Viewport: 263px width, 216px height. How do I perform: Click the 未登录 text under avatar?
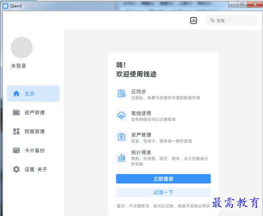[19, 66]
